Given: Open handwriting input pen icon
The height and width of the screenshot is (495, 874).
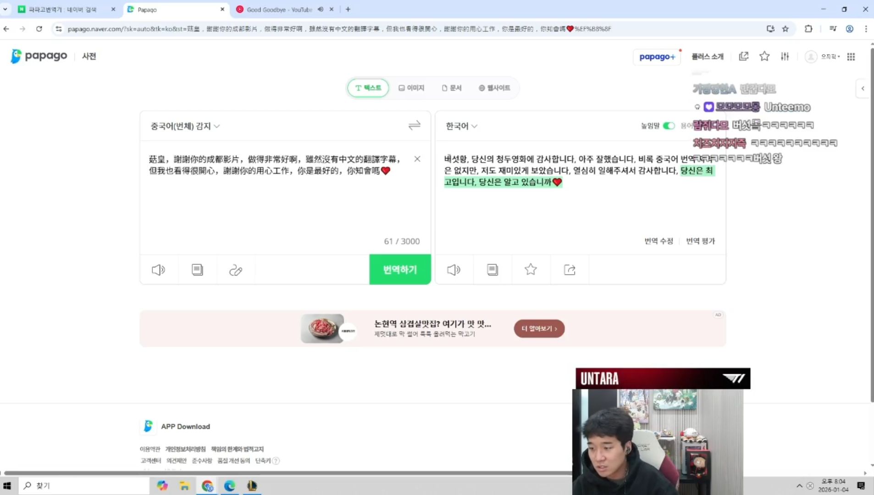Looking at the screenshot, I should tap(236, 270).
